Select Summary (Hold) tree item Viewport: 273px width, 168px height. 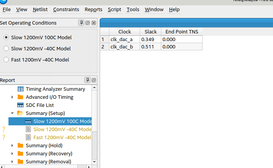(x=44, y=145)
